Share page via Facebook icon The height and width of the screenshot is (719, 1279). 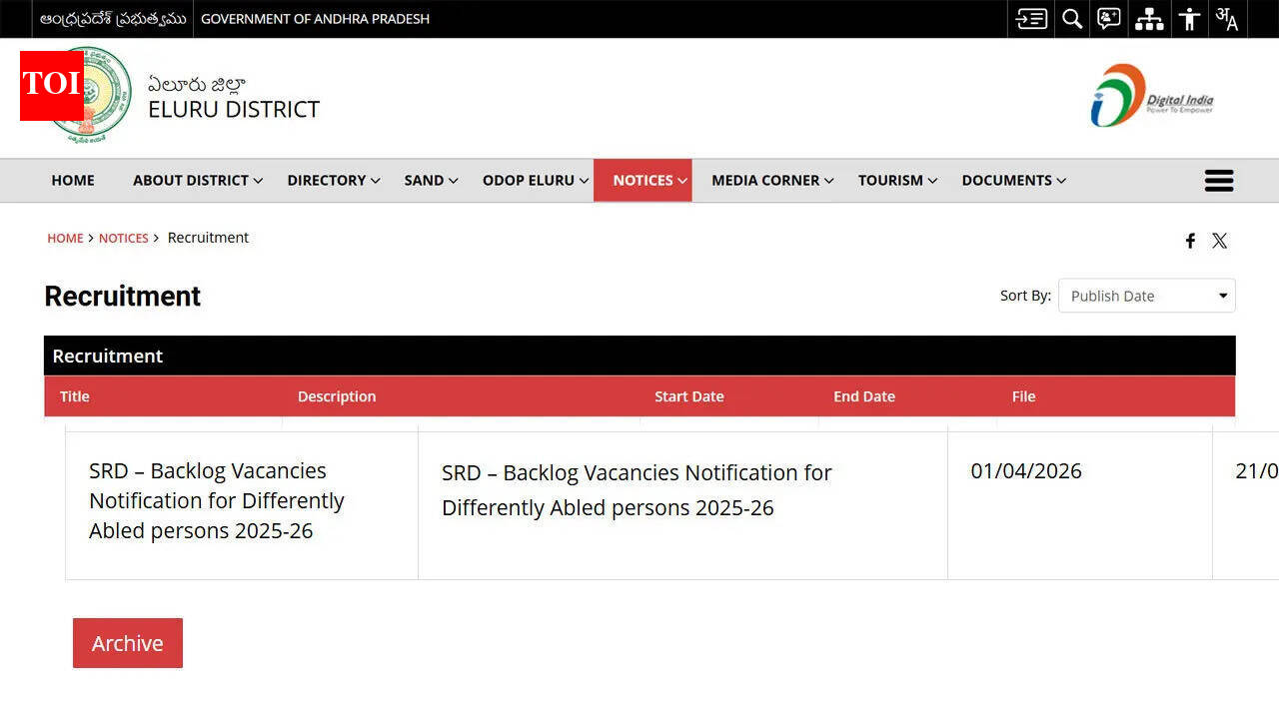point(1190,241)
